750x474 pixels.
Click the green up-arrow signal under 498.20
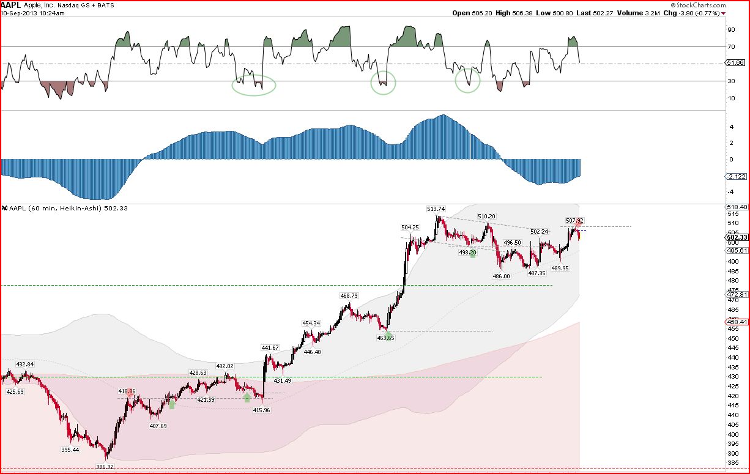click(x=473, y=253)
